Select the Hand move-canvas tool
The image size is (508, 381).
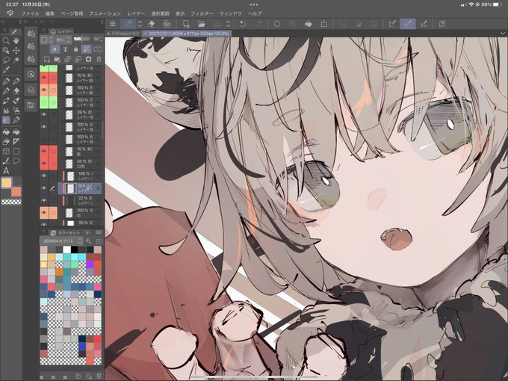[x=16, y=40]
